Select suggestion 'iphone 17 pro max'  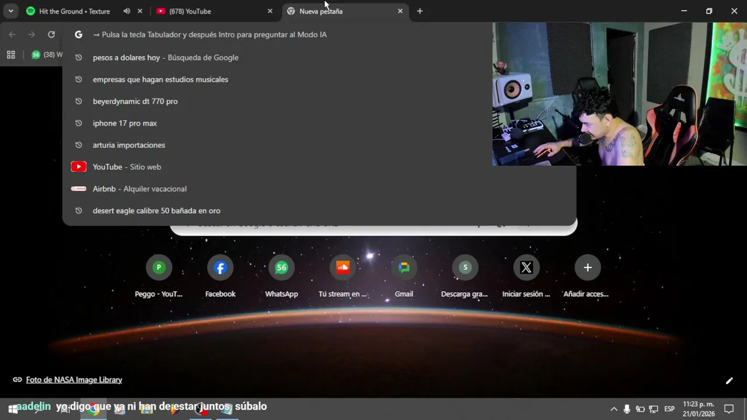(319, 123)
